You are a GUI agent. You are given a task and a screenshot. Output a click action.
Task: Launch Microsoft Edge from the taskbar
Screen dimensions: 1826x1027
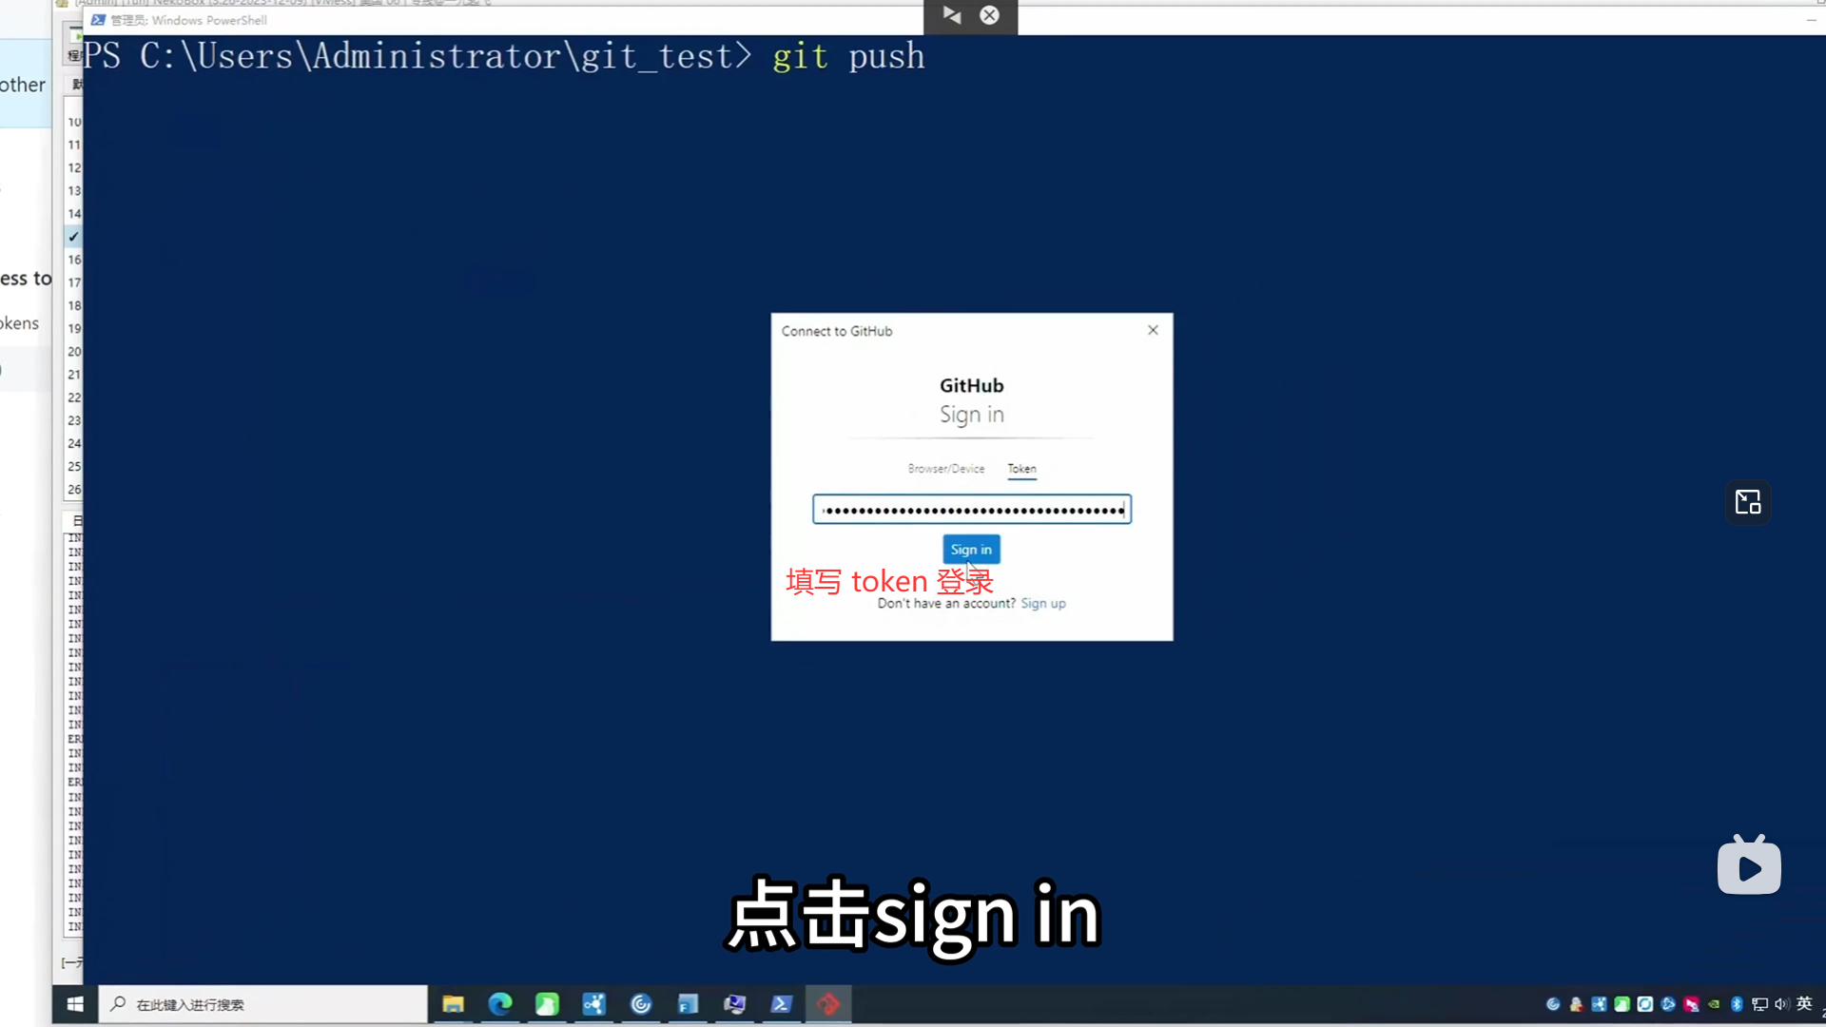500,1004
